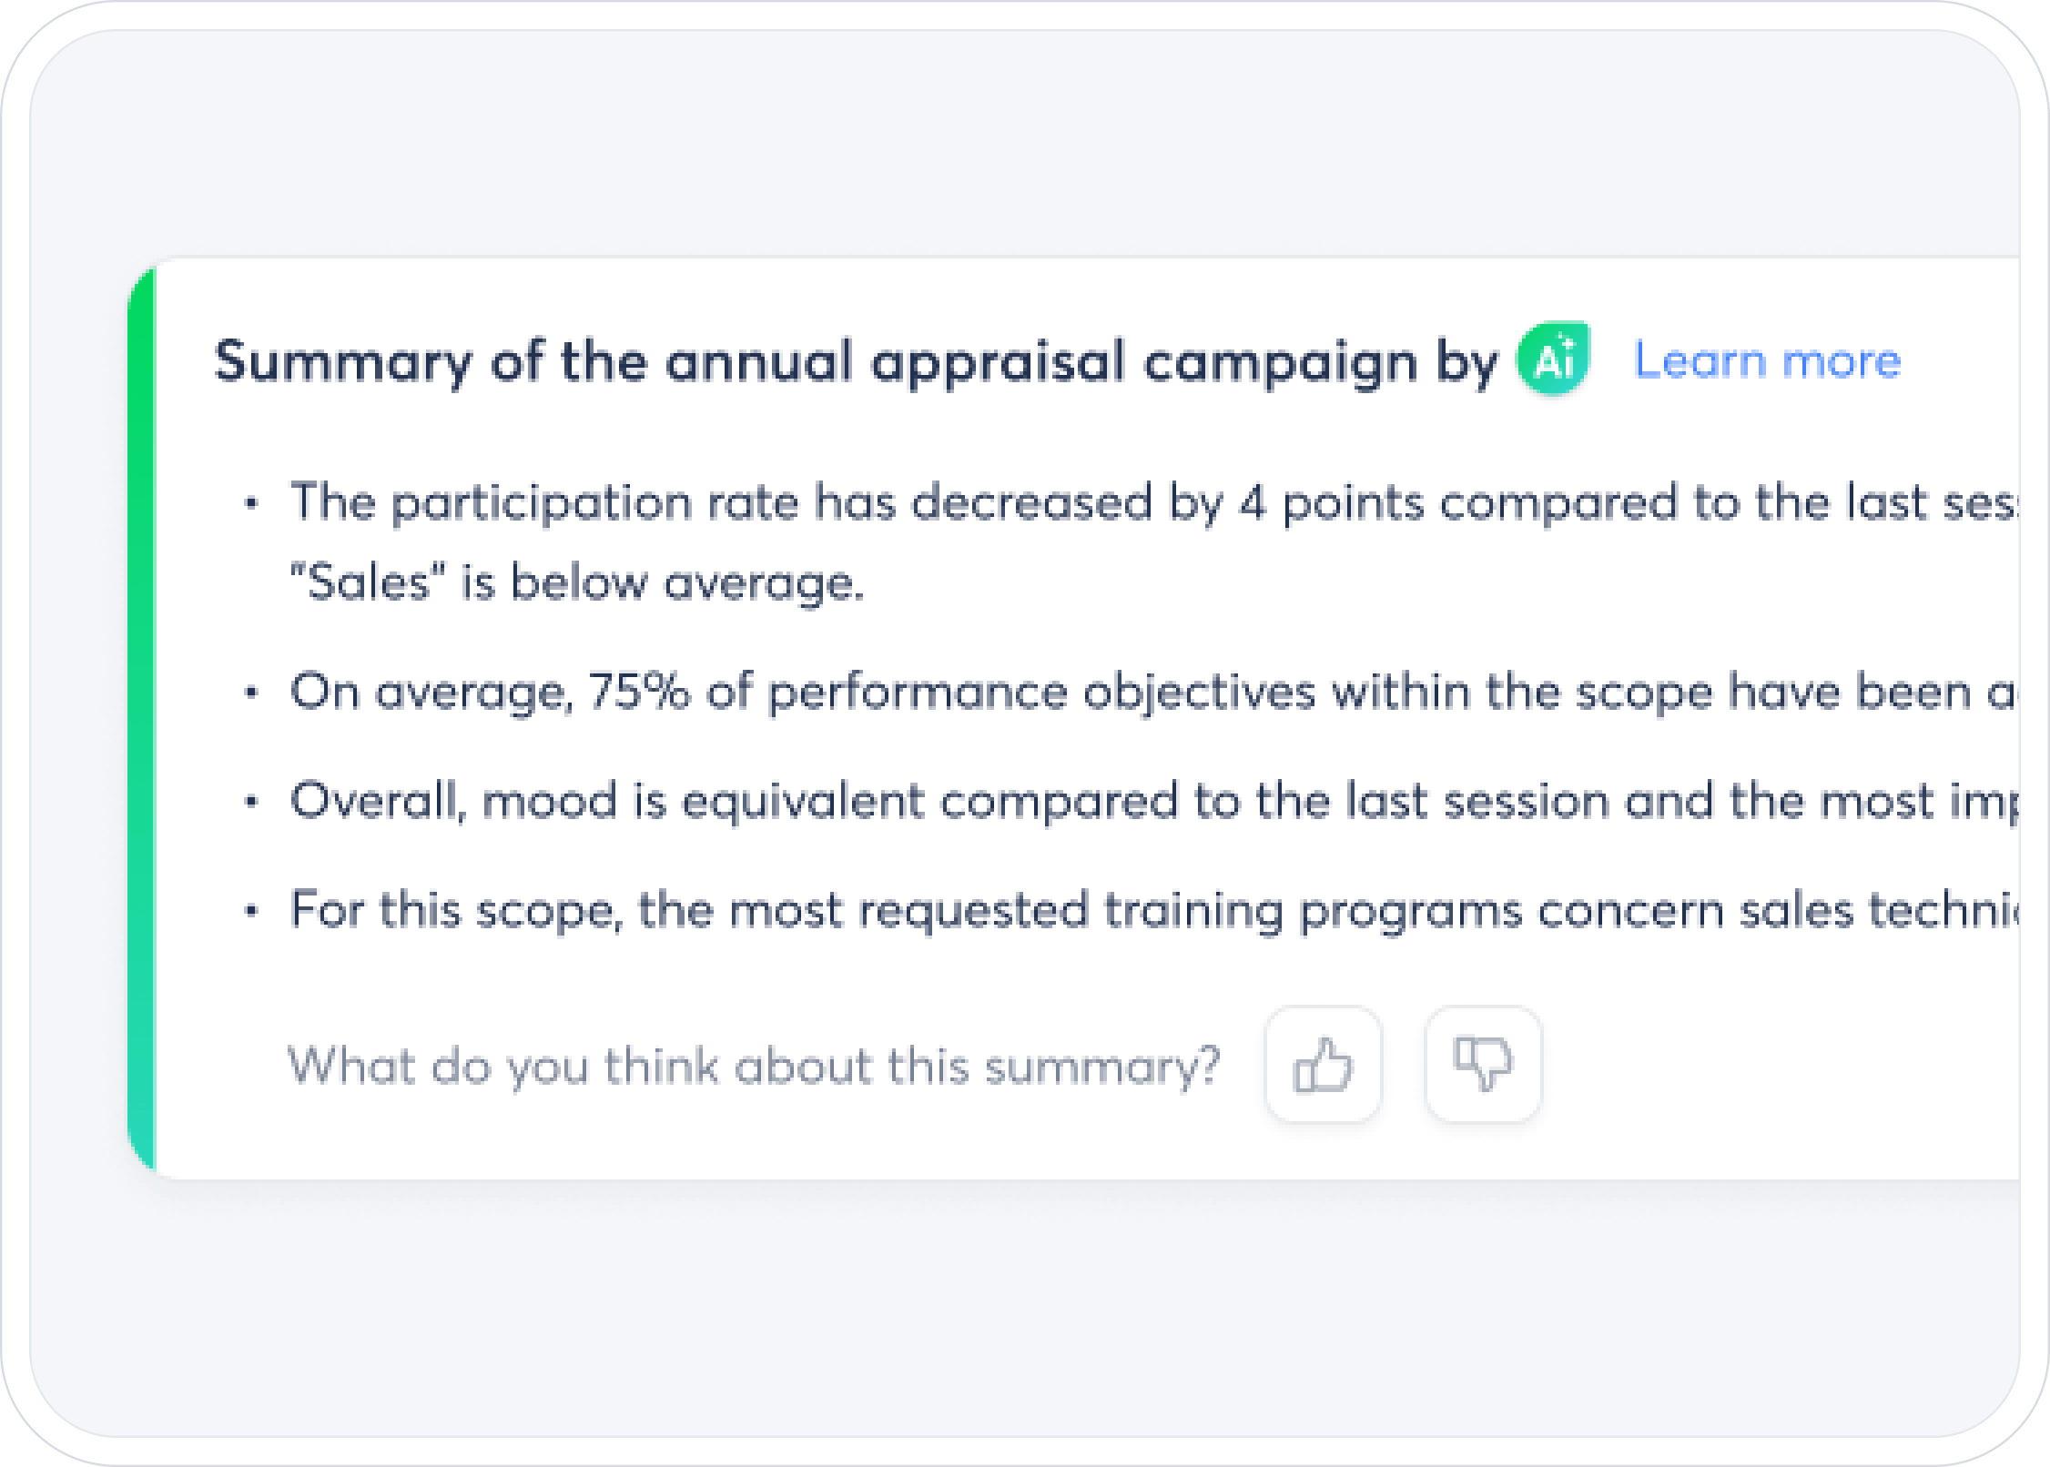Screen dimensions: 2050x1467
Task: Click the word 'Summary' in the heading
Action: (343, 361)
